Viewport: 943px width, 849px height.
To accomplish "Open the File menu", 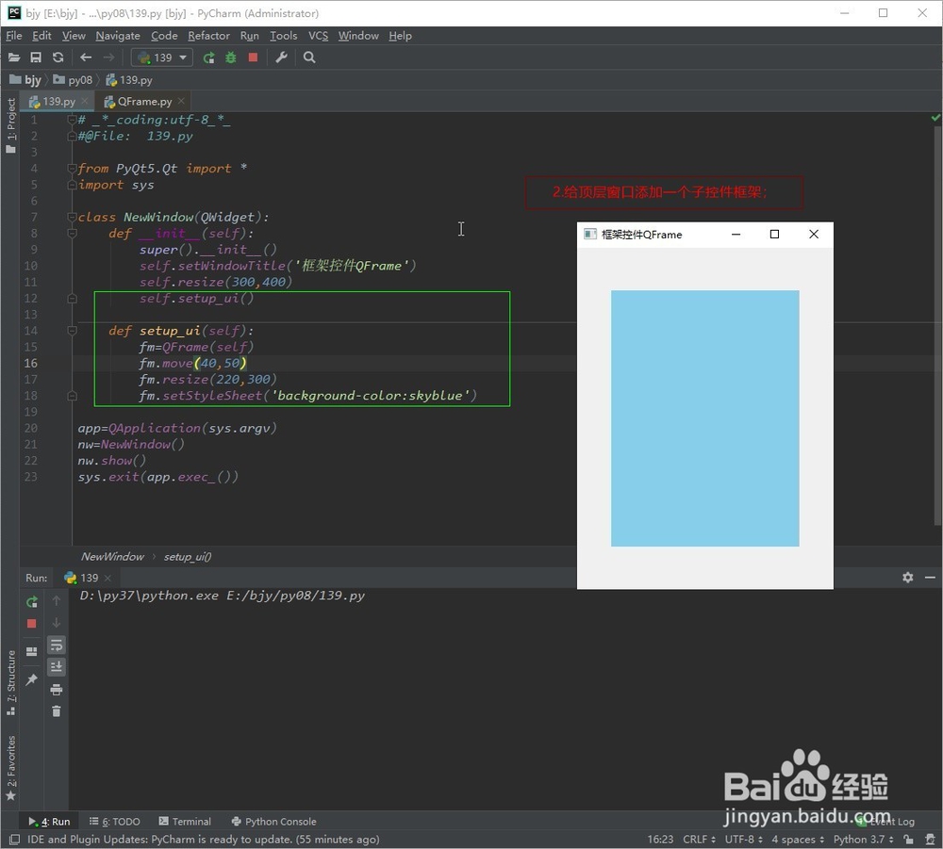I will click(x=14, y=36).
